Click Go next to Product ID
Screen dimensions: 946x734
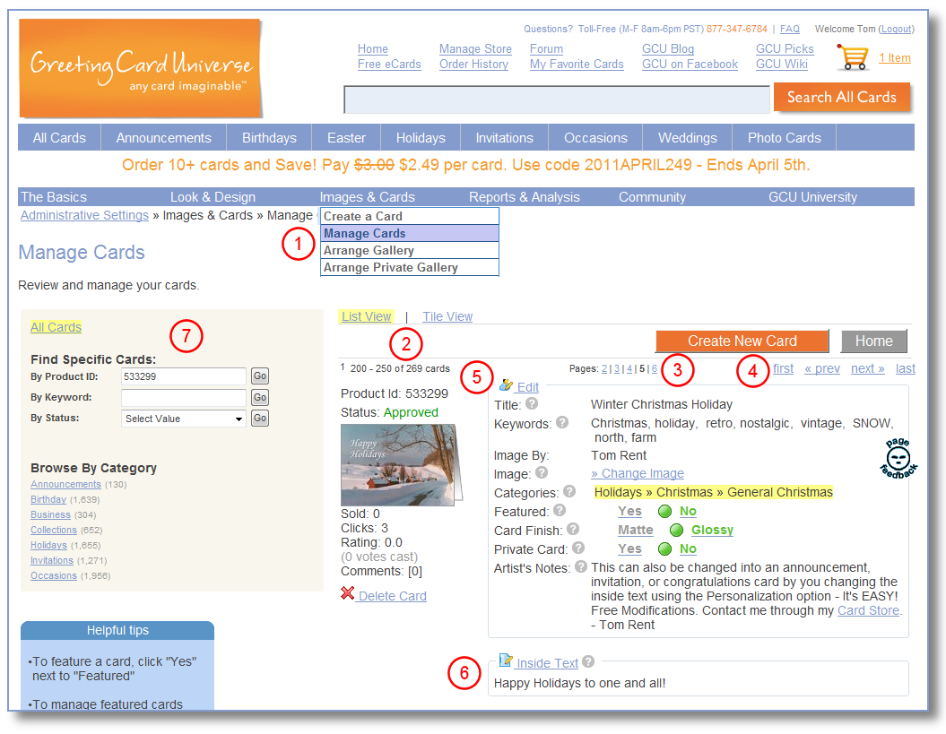click(x=260, y=376)
